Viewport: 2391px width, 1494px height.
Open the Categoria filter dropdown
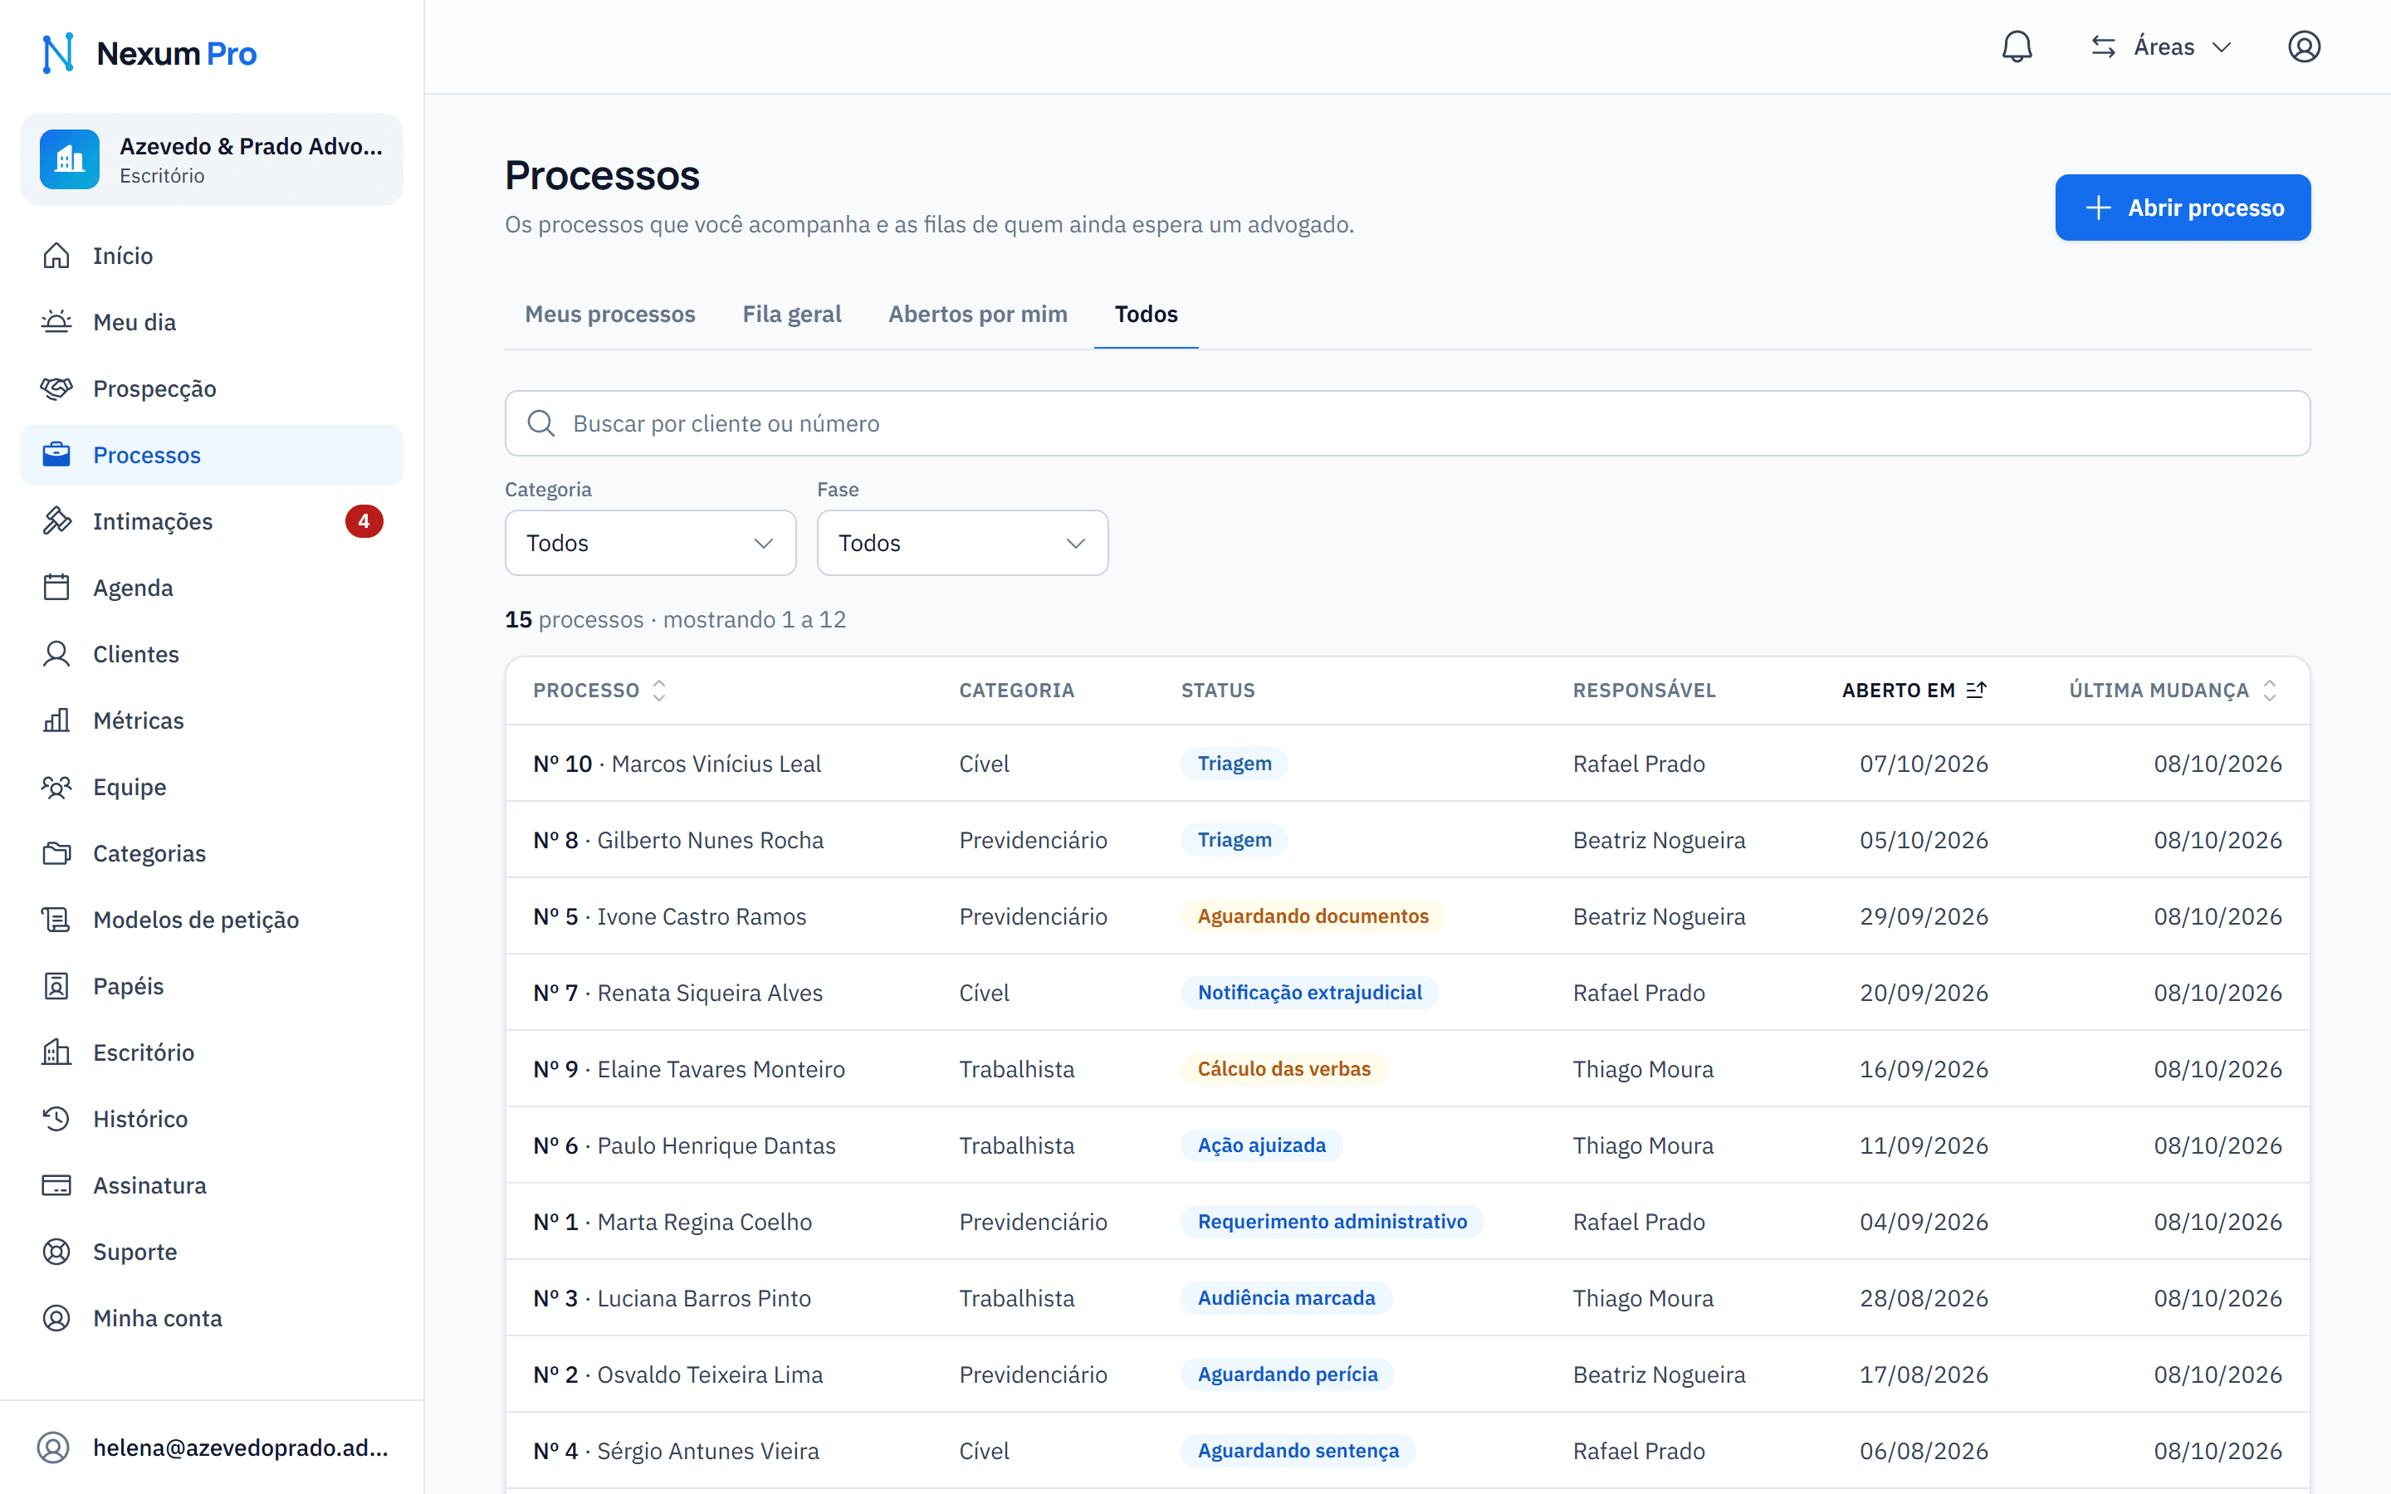point(650,543)
